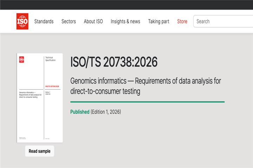Focus the Search input field
The width and height of the screenshot is (253, 168).
click(223, 21)
